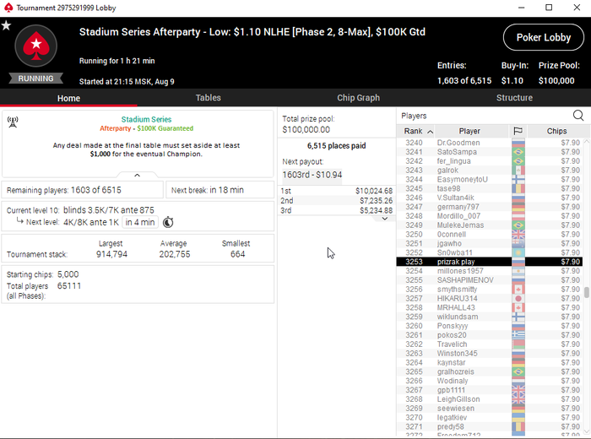This screenshot has height=439, width=591.
Task: Toggle Rank column sort order arrow
Action: (430, 132)
